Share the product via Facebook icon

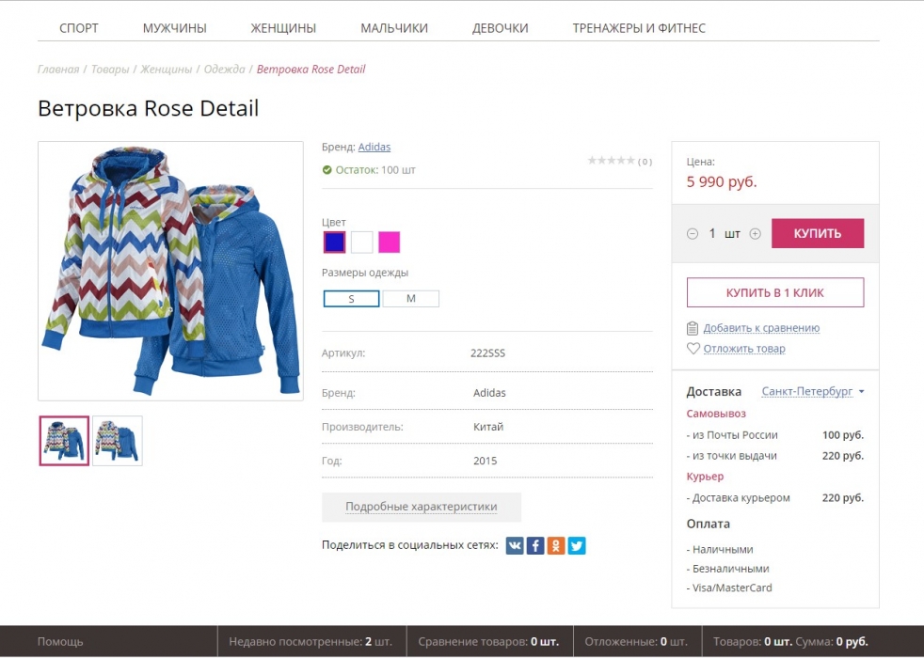(535, 545)
